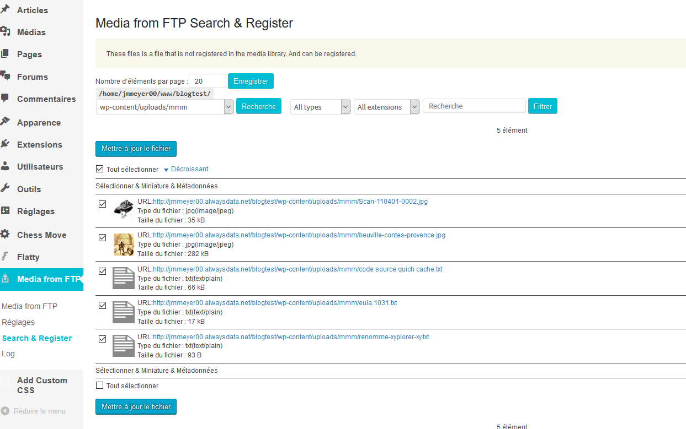Open the Log submenu item
Image resolution: width=686 pixels, height=429 pixels.
[x=8, y=354]
